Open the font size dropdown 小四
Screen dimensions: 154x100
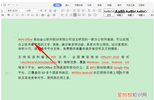pyautogui.click(x=32, y=11)
